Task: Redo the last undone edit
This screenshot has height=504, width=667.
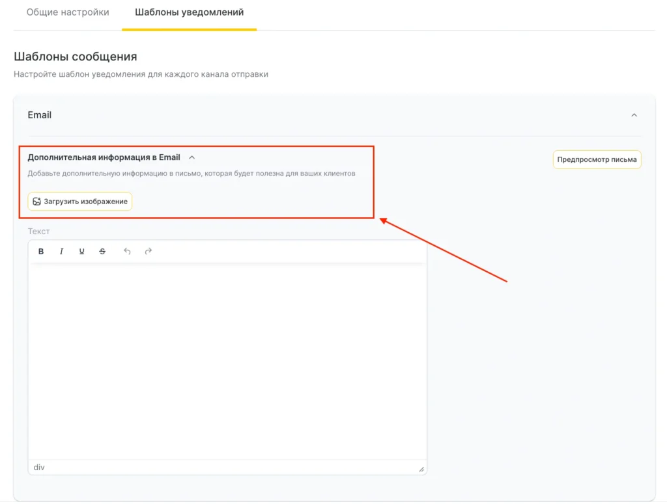Action: click(148, 252)
